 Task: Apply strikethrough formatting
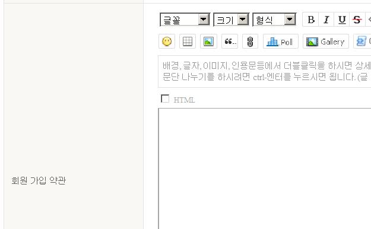(x=357, y=20)
